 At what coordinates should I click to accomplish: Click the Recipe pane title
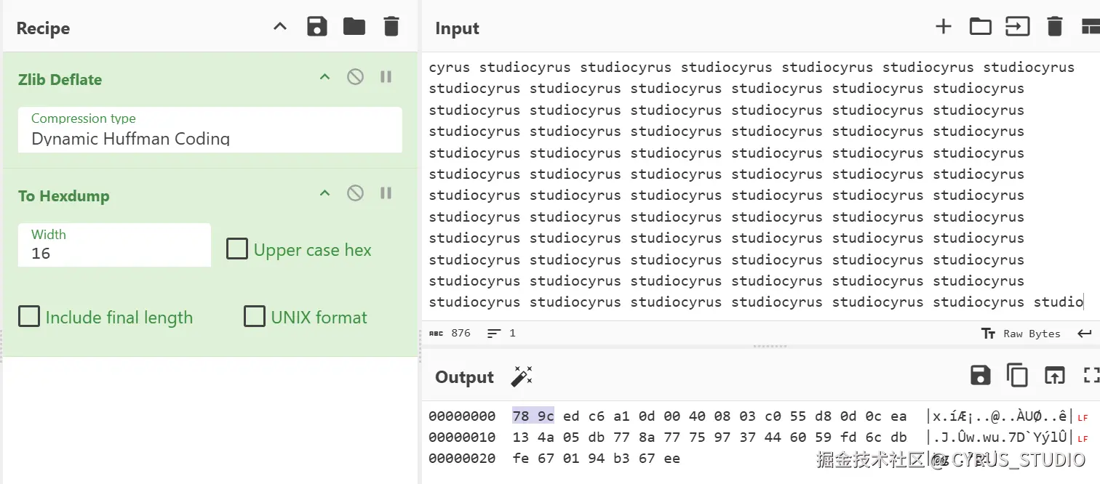(43, 28)
